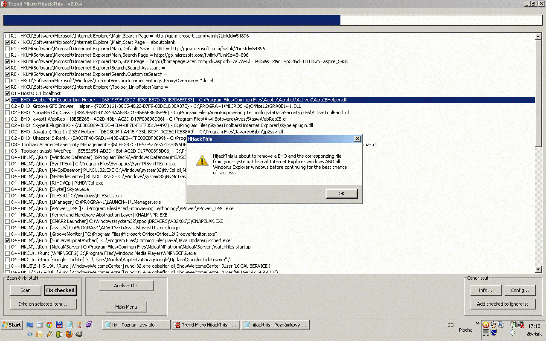Click the yellow warning triangle icon in dialog
Image resolution: width=546 pixels, height=341 pixels.
click(x=202, y=160)
